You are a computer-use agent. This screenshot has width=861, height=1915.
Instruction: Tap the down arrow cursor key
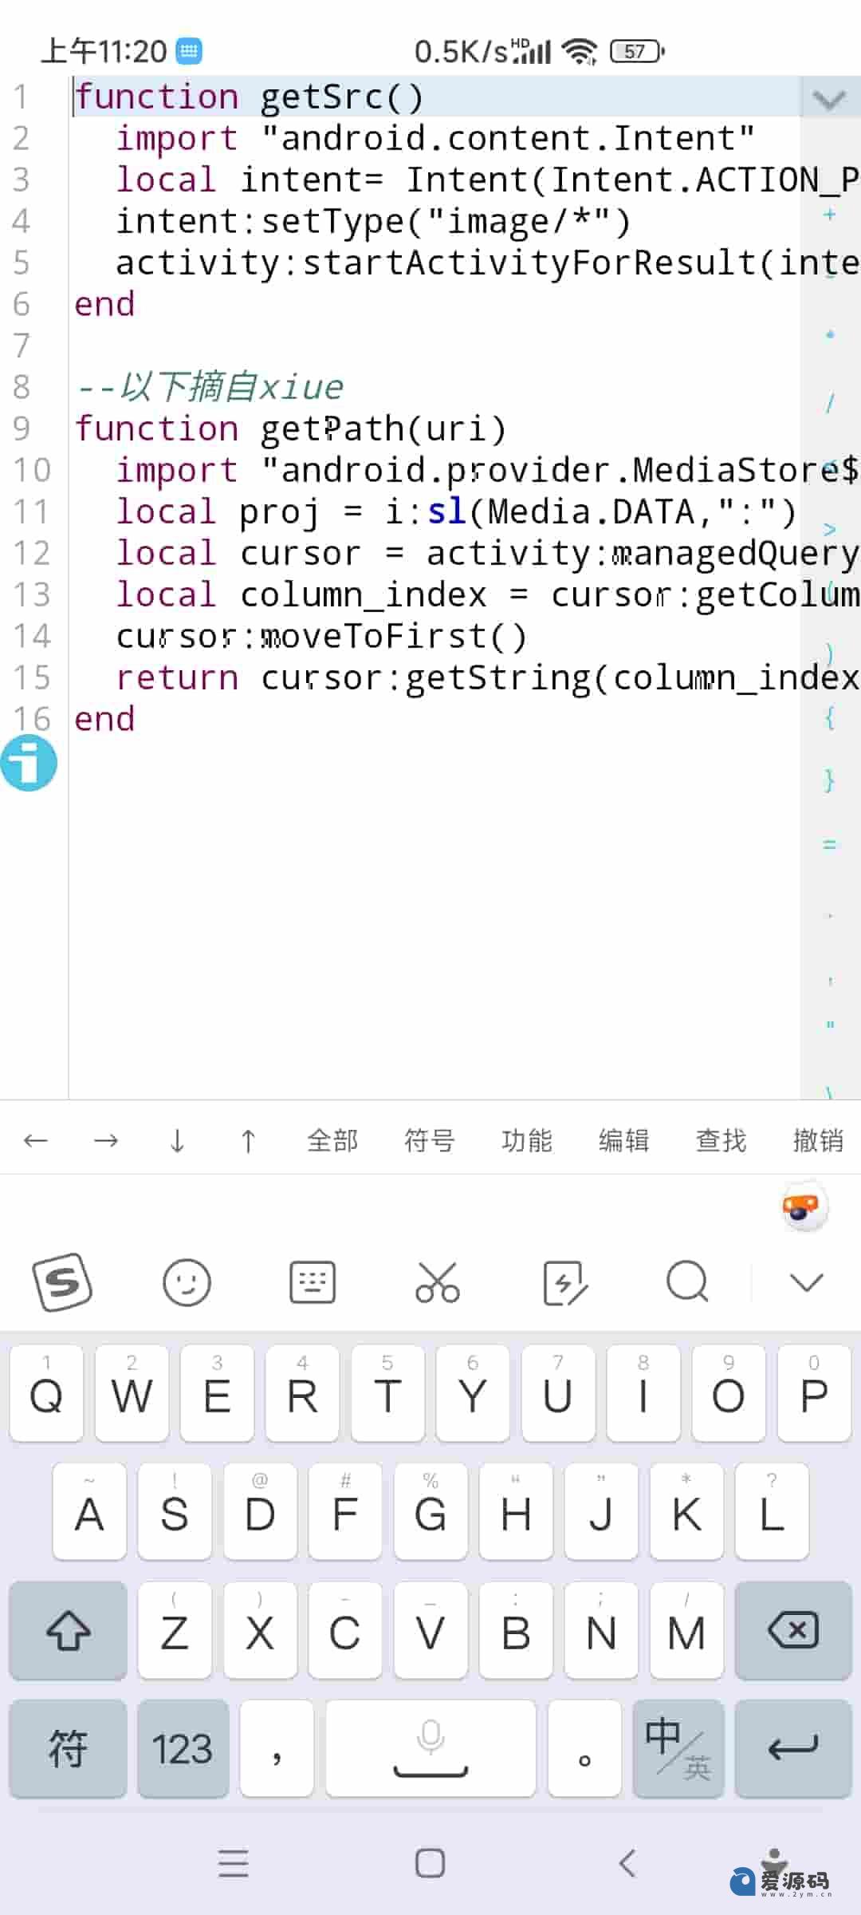pos(177,1140)
